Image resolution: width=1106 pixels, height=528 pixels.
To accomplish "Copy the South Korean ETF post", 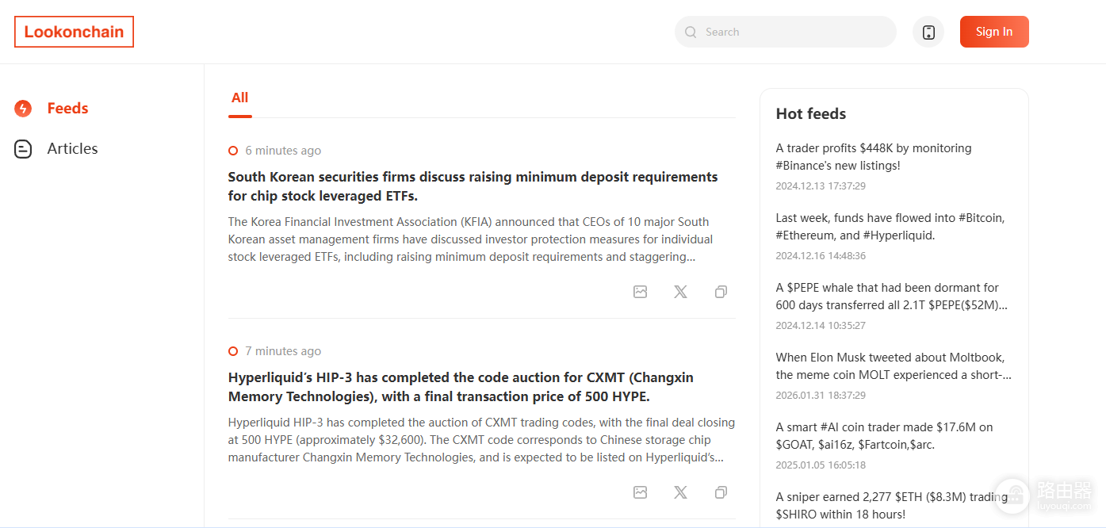I will pyautogui.click(x=721, y=292).
